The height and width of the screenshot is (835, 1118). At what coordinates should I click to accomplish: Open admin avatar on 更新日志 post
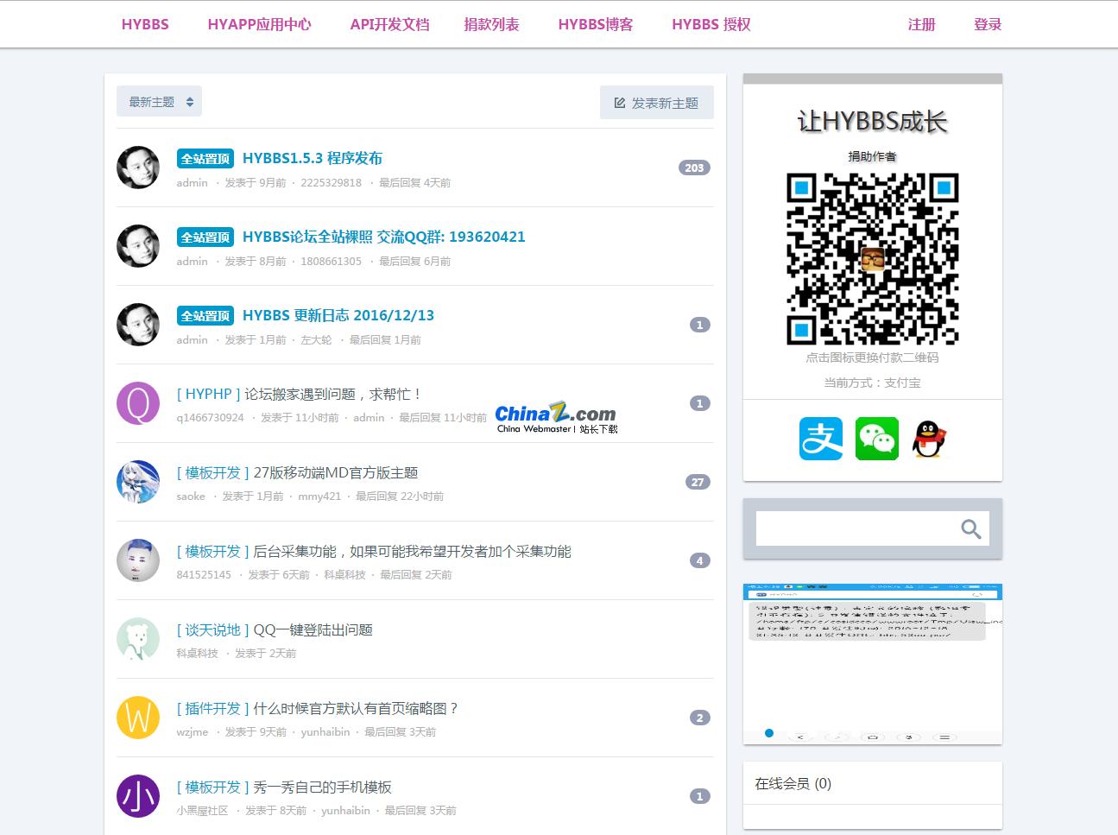pyautogui.click(x=138, y=325)
